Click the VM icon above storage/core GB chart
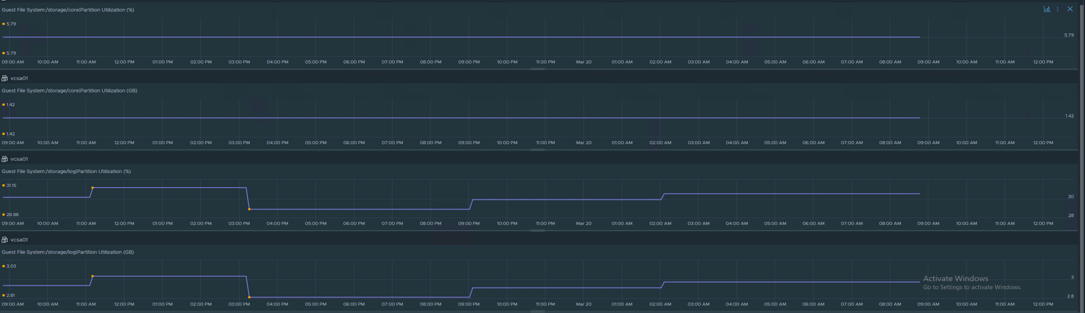This screenshot has width=1085, height=313. [5, 78]
